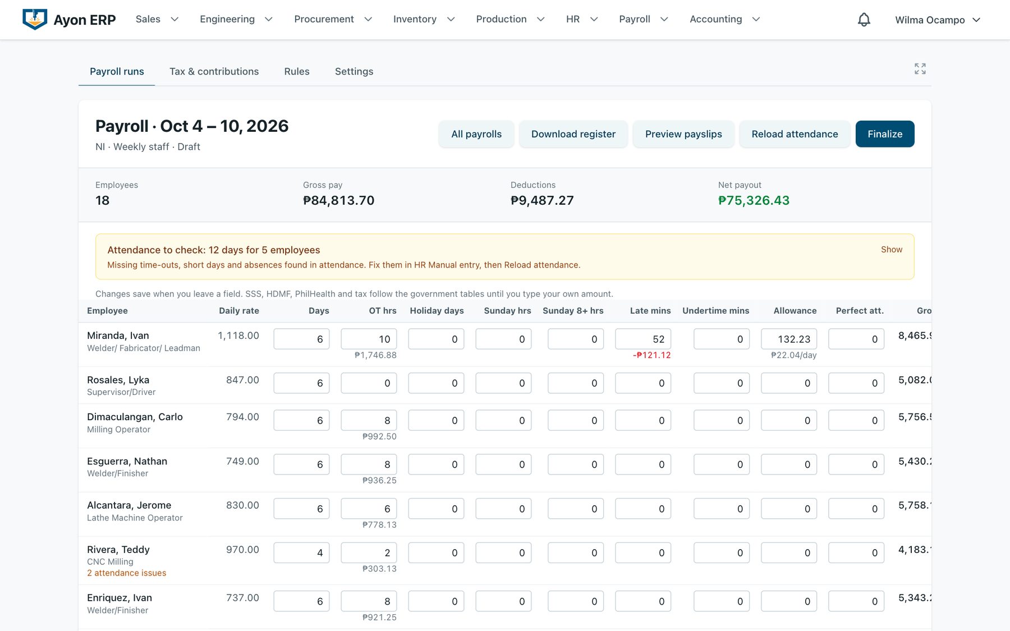Image resolution: width=1010 pixels, height=631 pixels.
Task: Edit Sunday 8+ hrs for Enriquez, Ivan
Action: [576, 602]
